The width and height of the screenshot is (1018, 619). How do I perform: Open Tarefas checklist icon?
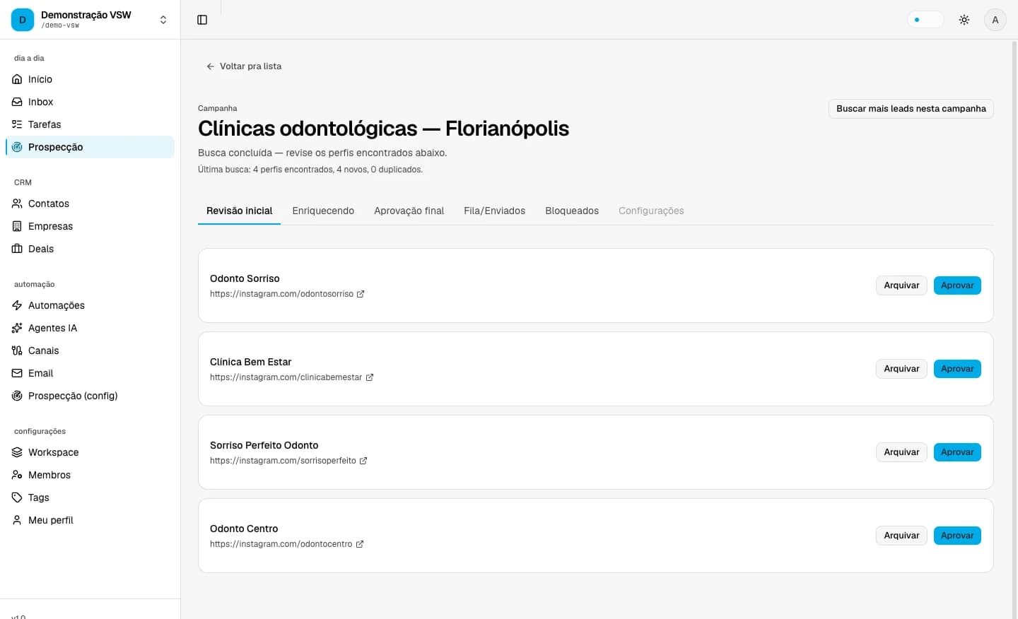click(17, 124)
